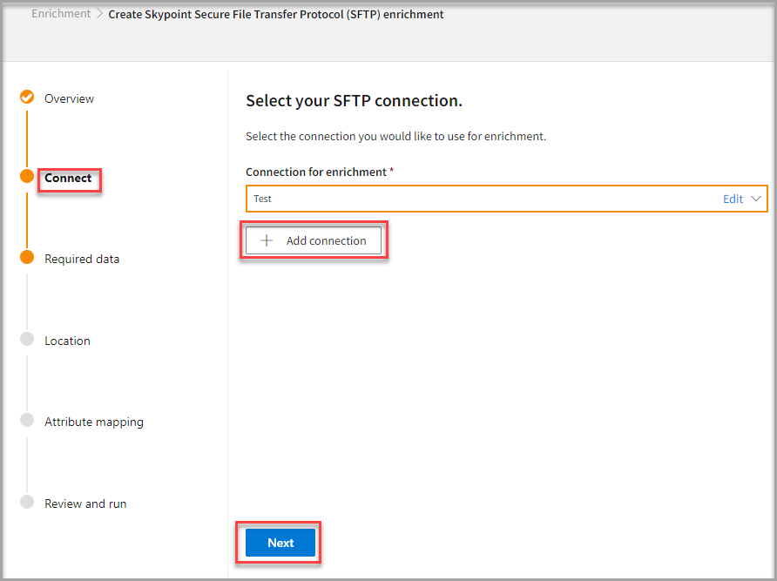Click the orange Required data step circle
This screenshot has width=777, height=581.
click(x=27, y=258)
